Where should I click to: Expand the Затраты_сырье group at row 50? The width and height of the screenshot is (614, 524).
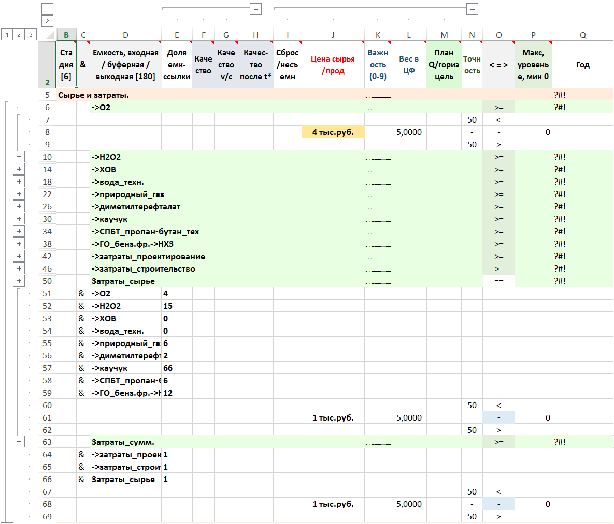coord(19,281)
